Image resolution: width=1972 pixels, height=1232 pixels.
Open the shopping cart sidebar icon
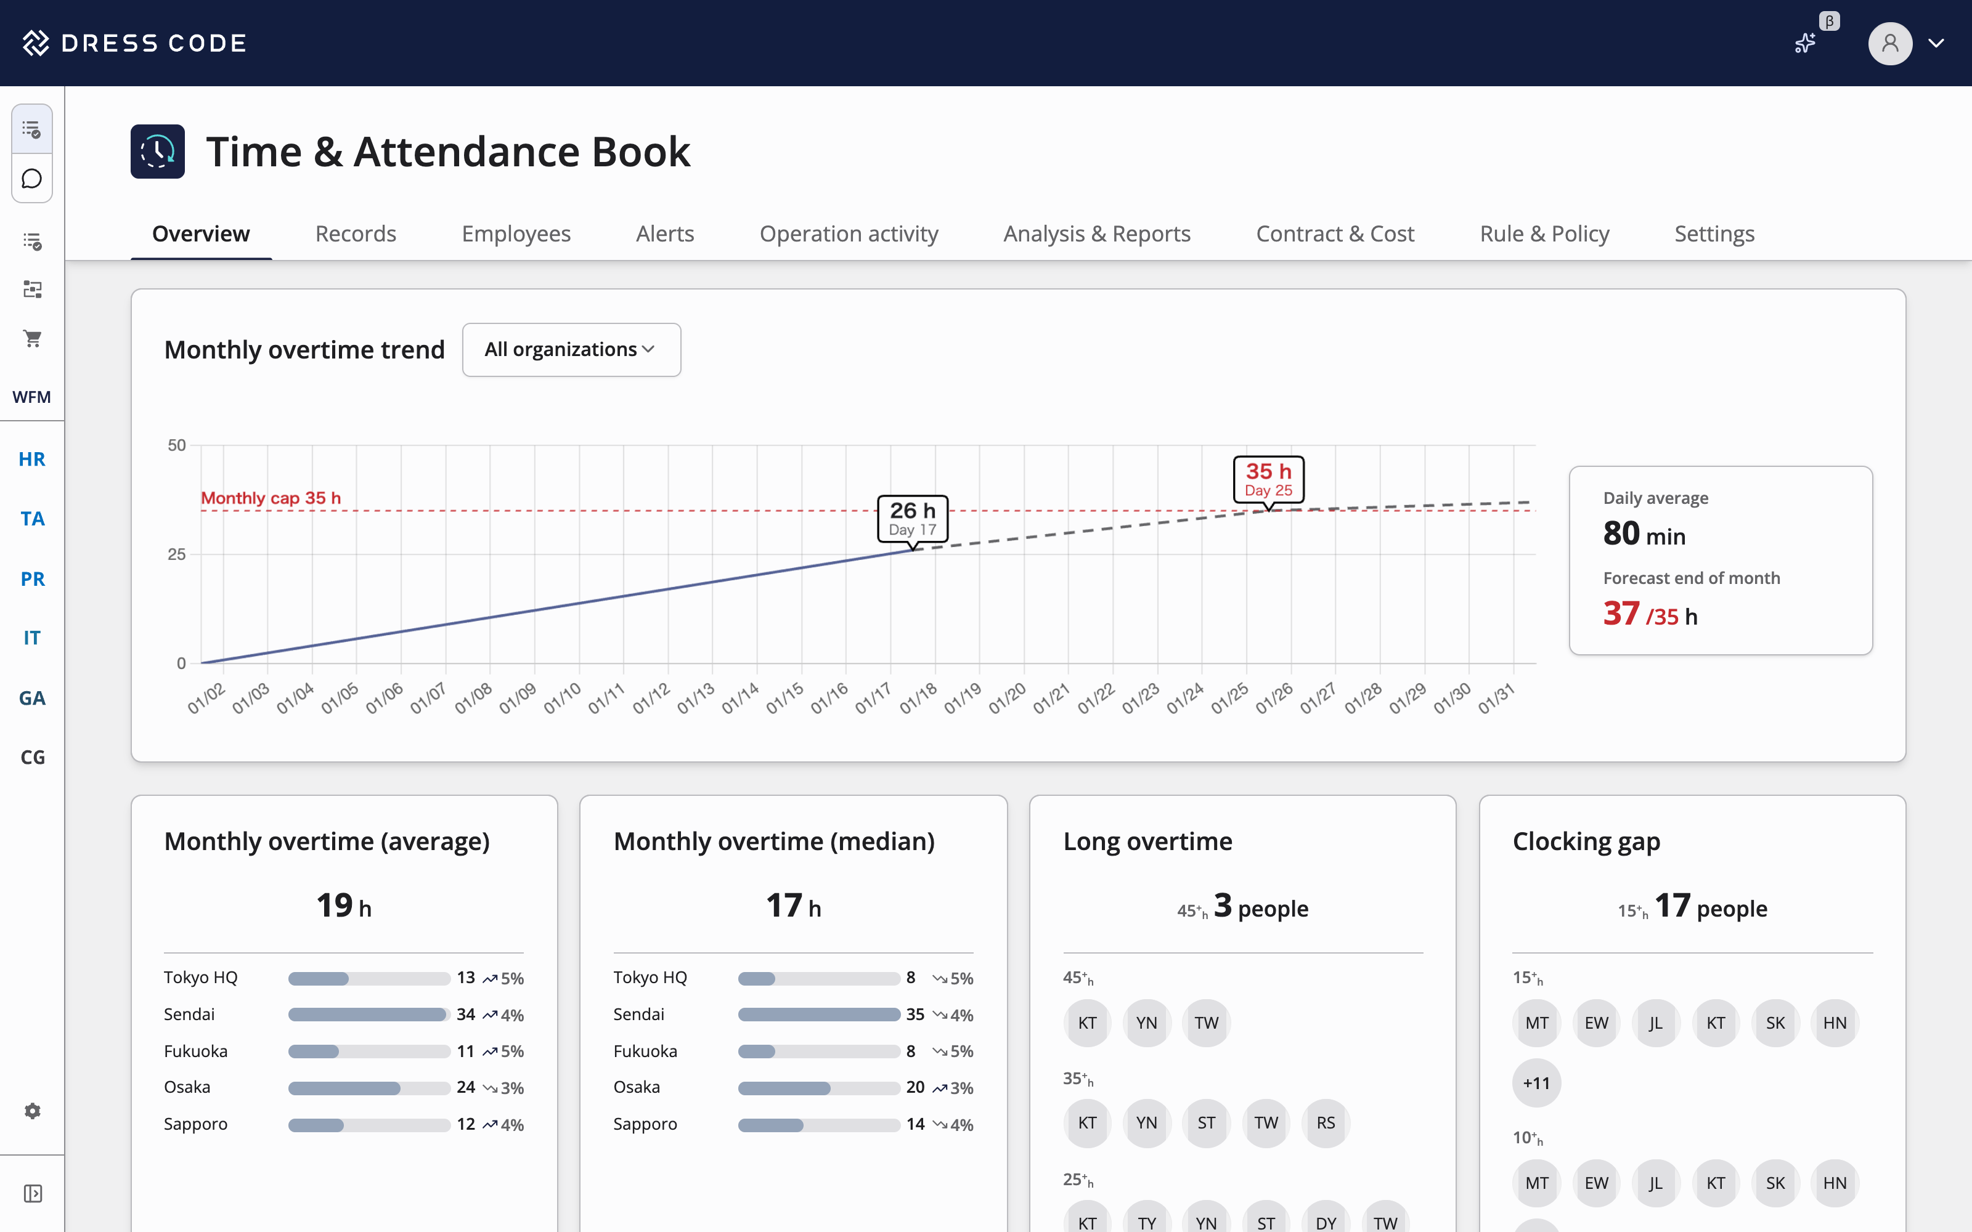(32, 338)
